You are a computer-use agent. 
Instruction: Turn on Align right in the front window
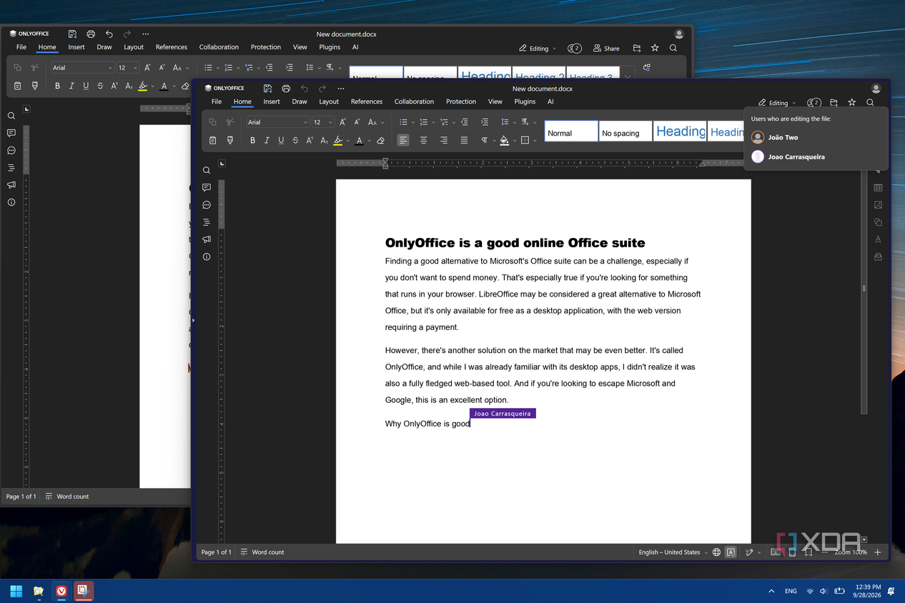coord(443,141)
